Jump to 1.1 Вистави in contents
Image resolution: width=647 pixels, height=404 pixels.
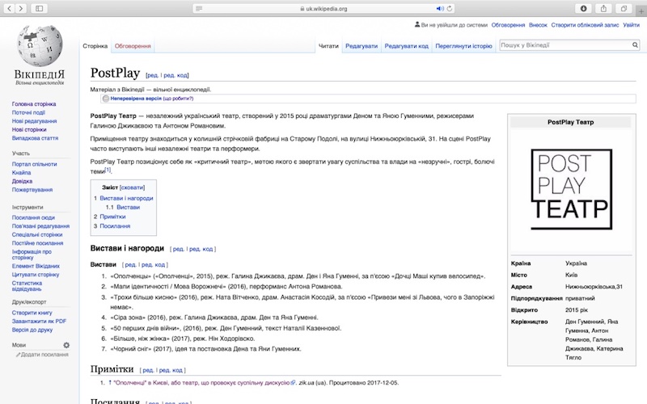click(128, 208)
